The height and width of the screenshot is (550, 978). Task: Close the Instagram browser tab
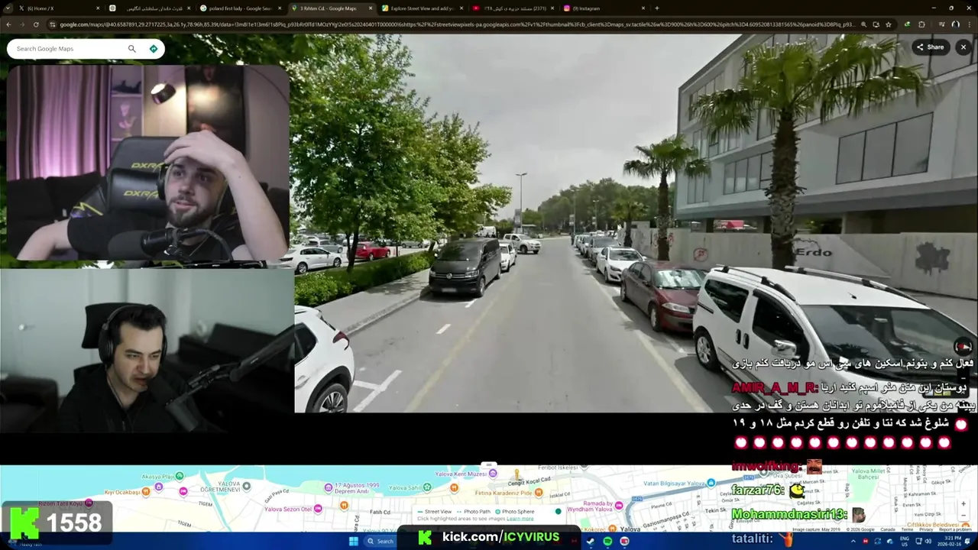tap(643, 8)
